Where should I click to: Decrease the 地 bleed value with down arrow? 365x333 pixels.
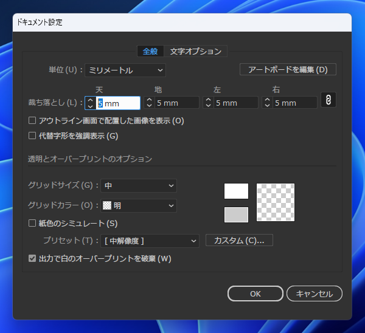(x=150, y=106)
